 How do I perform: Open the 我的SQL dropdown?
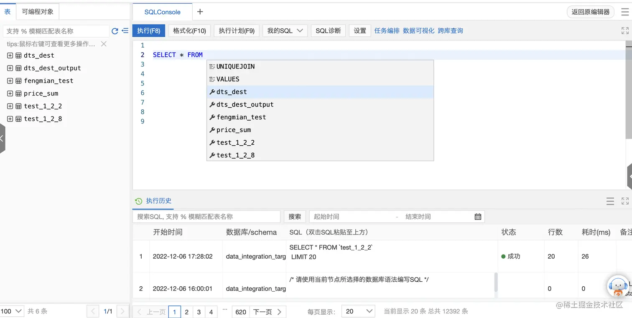[285, 30]
